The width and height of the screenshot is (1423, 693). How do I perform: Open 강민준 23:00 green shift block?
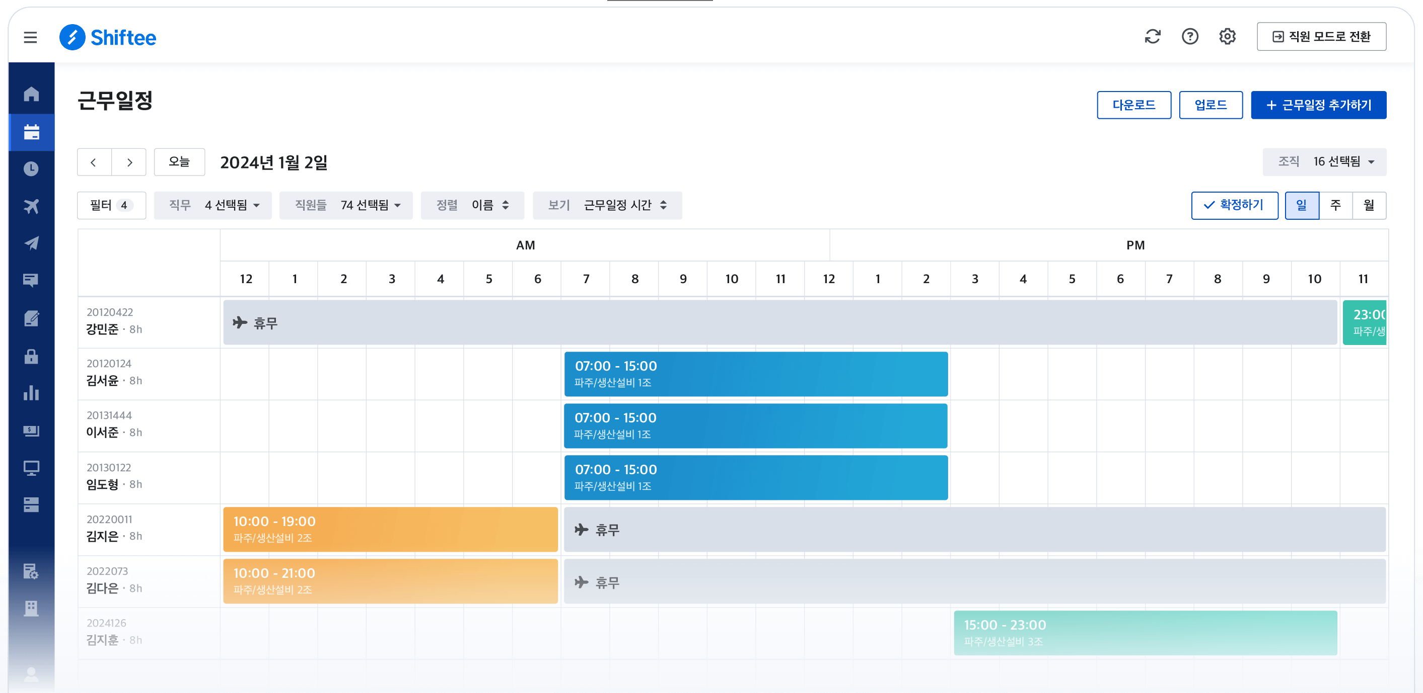[1365, 322]
